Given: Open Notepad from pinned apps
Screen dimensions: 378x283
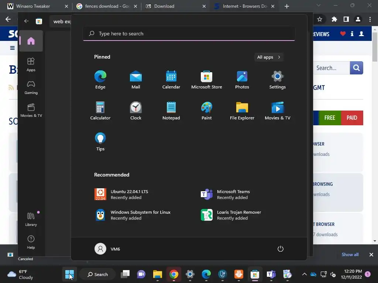Looking at the screenshot, I should point(171,111).
